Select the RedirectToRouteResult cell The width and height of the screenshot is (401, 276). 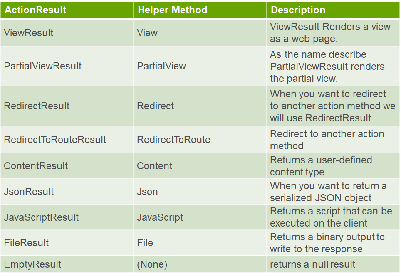click(67, 140)
